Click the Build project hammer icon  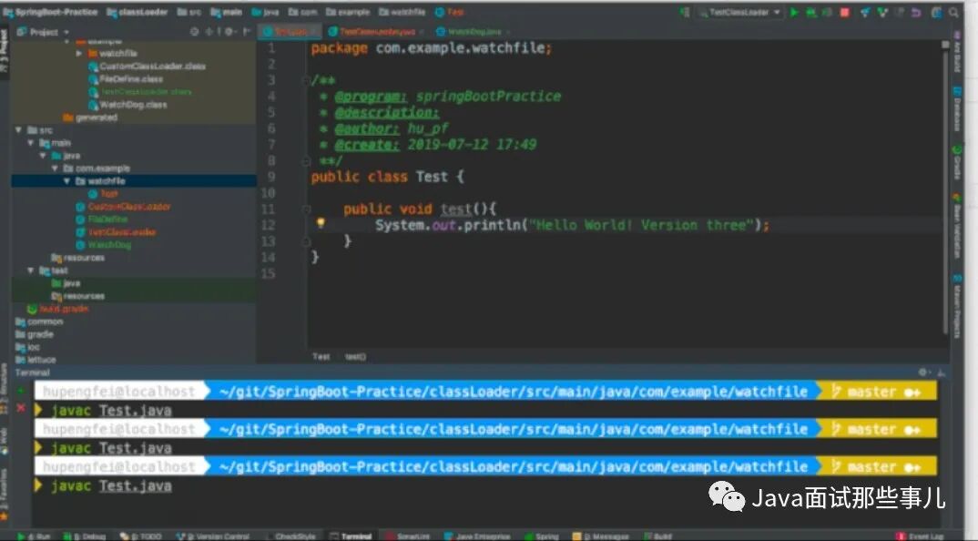685,12
